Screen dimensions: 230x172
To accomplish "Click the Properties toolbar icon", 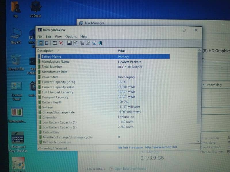I will (88, 43).
